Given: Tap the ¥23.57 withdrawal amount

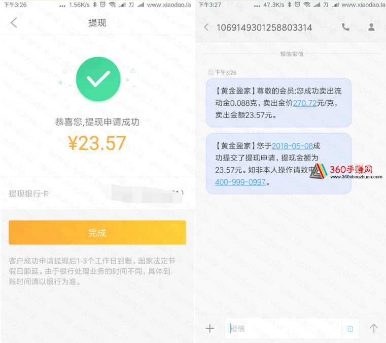Looking at the screenshot, I should [97, 143].
